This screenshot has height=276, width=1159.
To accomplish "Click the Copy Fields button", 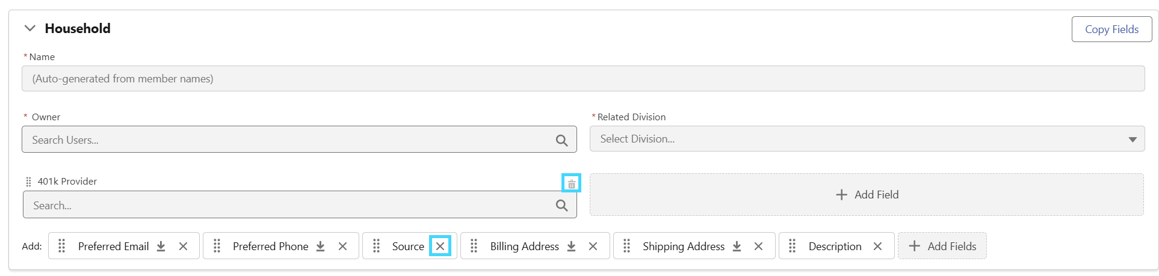I will tap(1111, 29).
